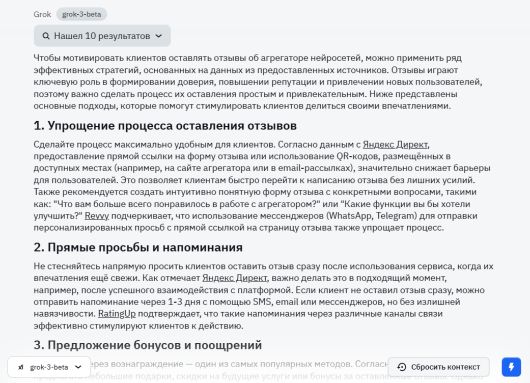This screenshot has height=383, width=530.
Task: Click the blue lightning bolt button
Action: point(511,367)
